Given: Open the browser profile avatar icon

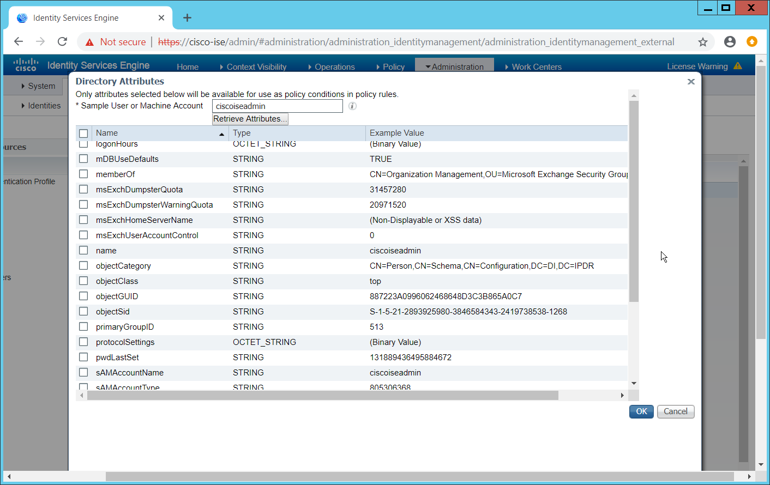Looking at the screenshot, I should 730,42.
